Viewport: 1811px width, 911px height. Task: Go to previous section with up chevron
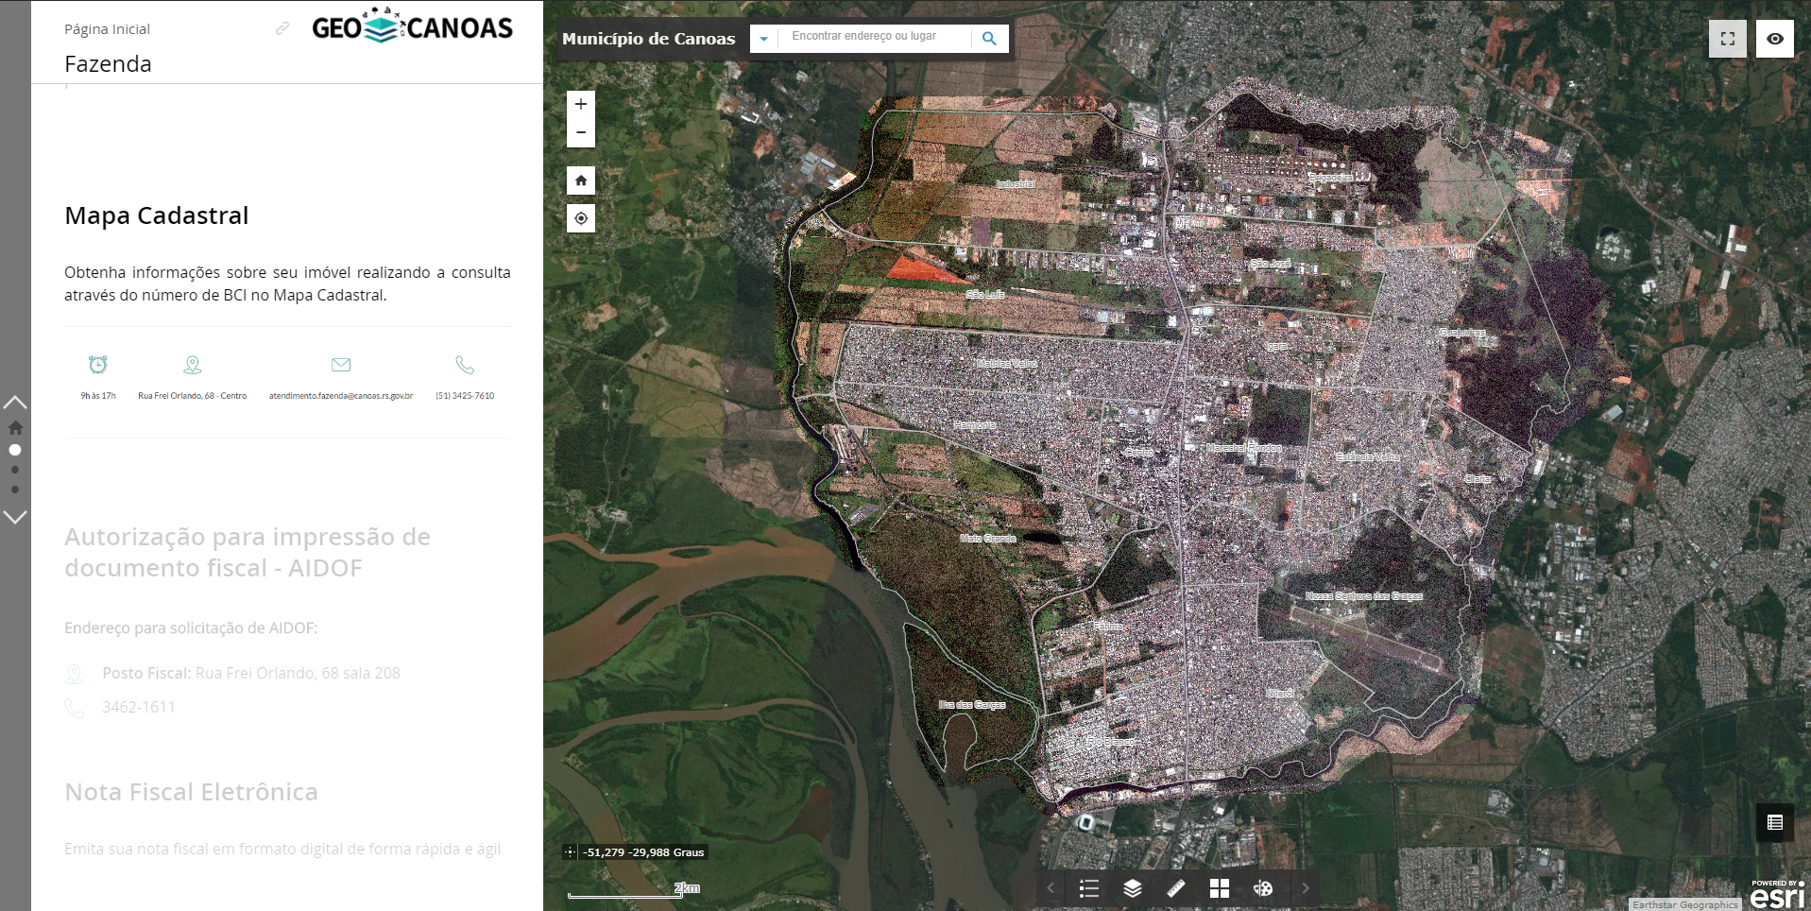coord(15,403)
